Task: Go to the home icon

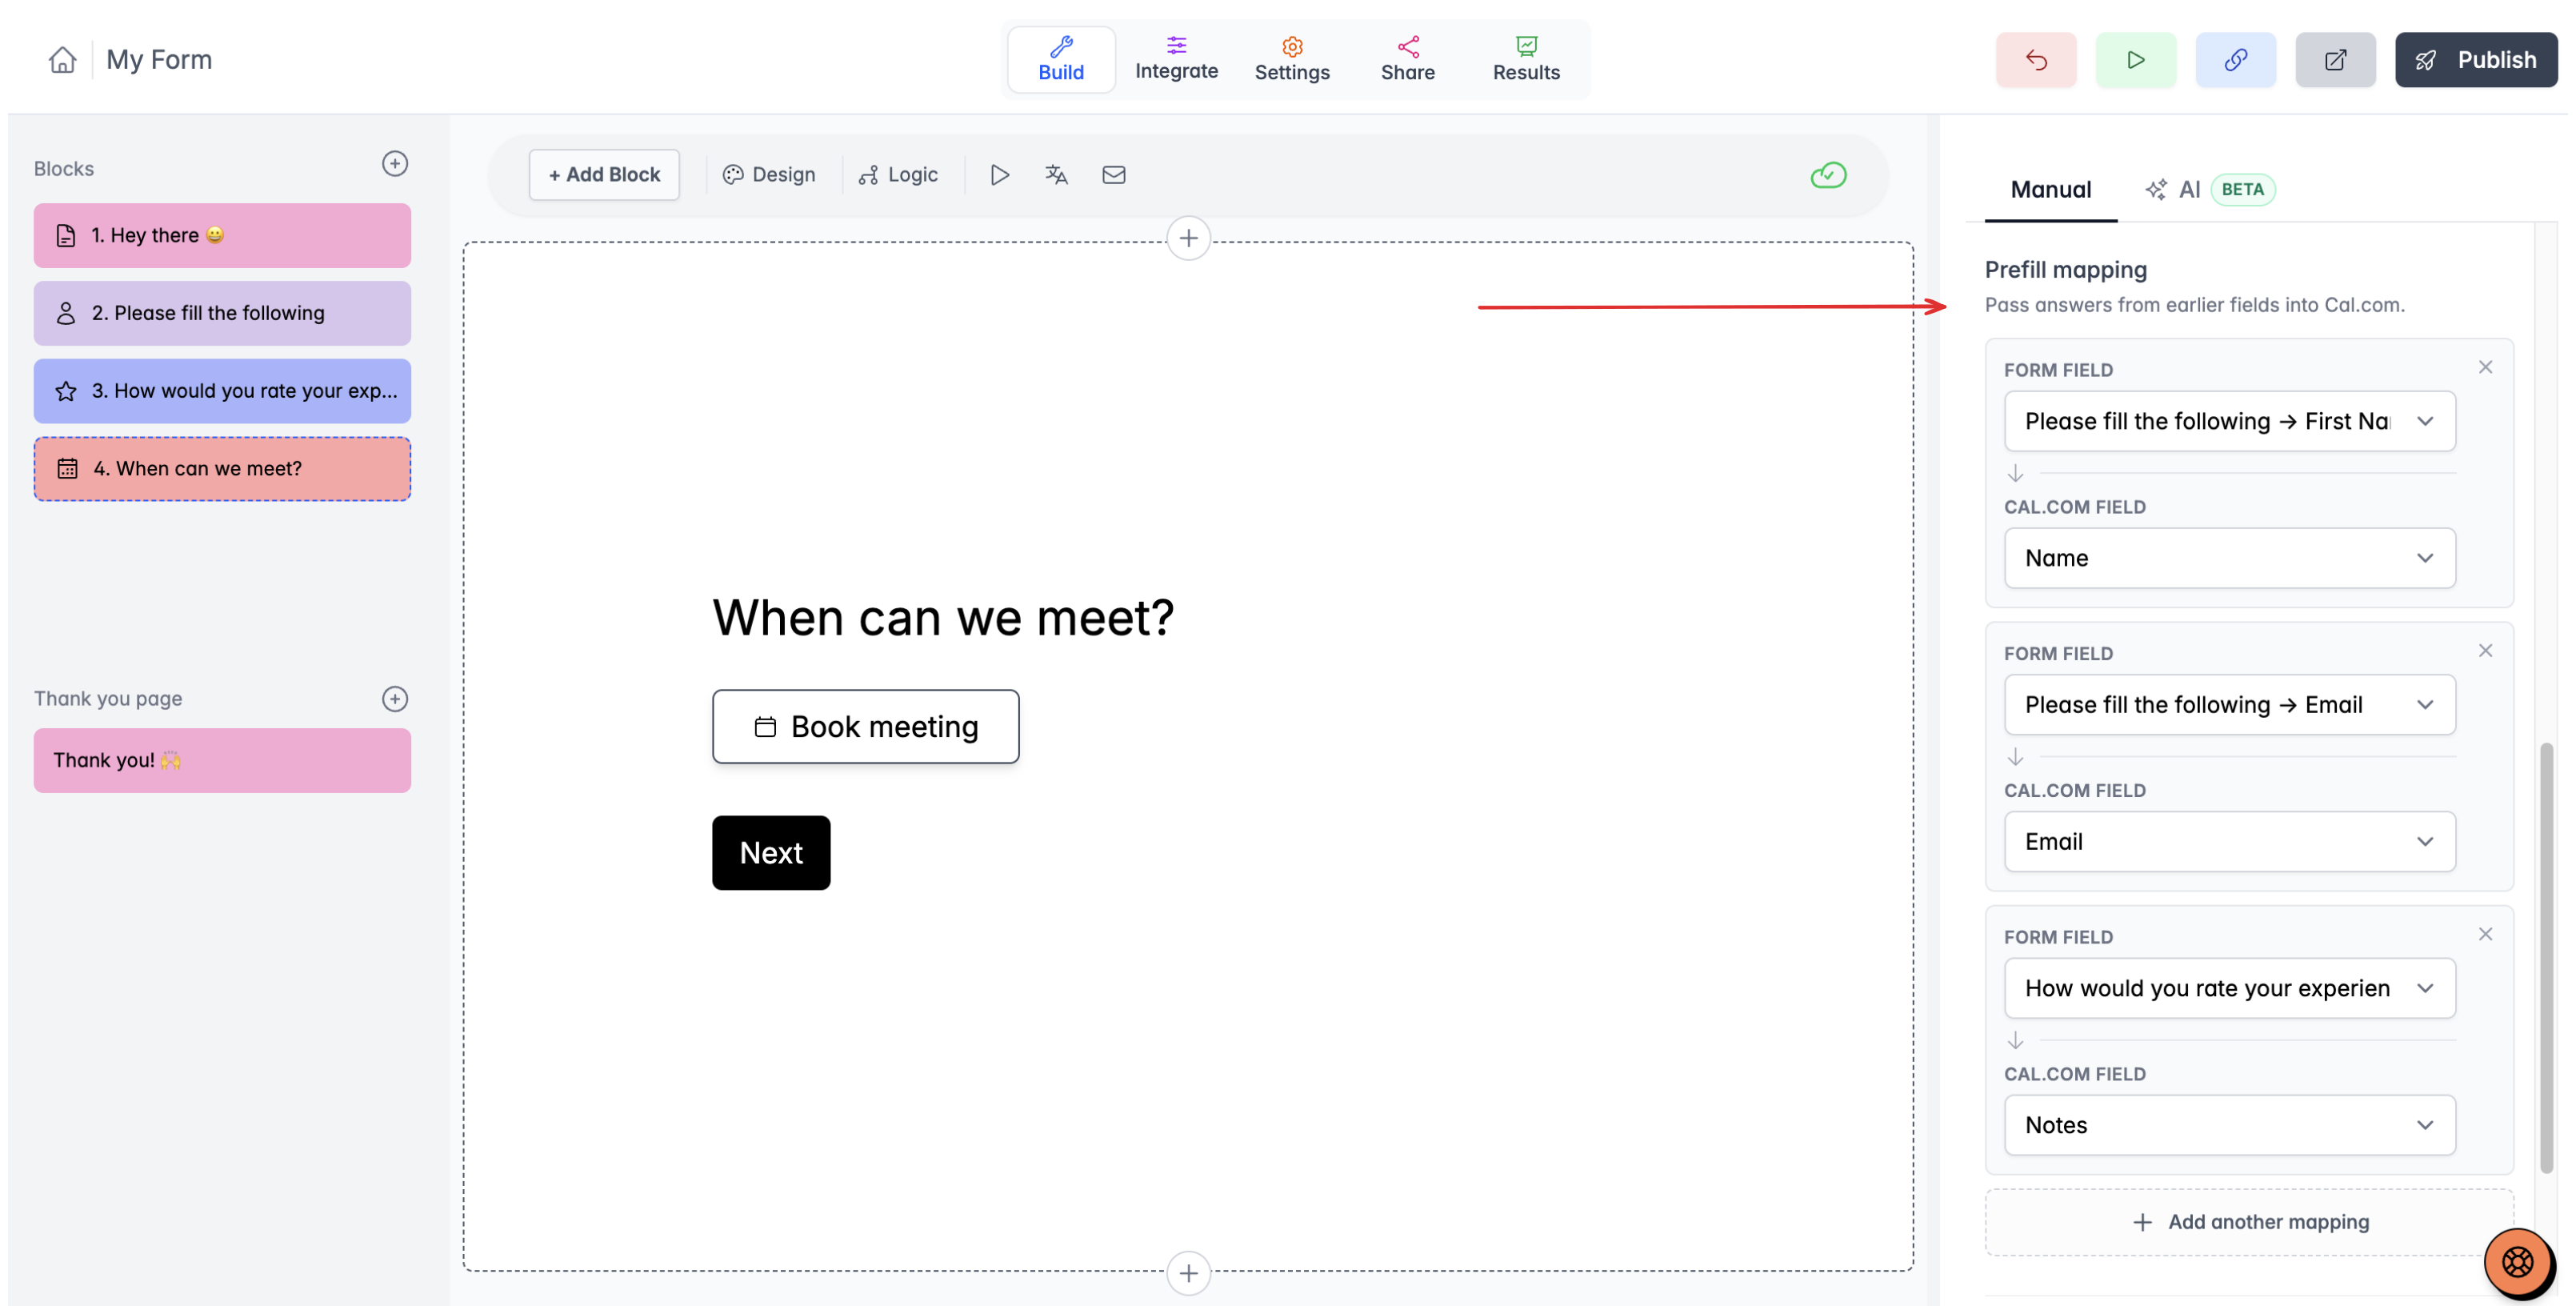Action: pyautogui.click(x=62, y=60)
